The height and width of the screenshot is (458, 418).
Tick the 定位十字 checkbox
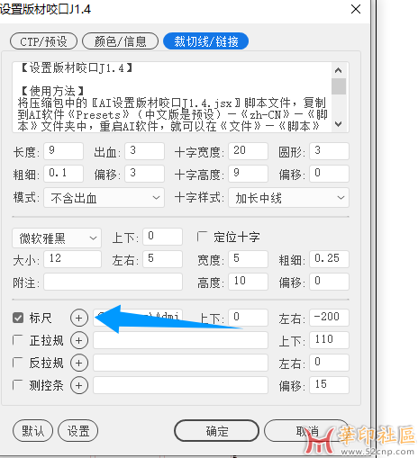pos(202,237)
